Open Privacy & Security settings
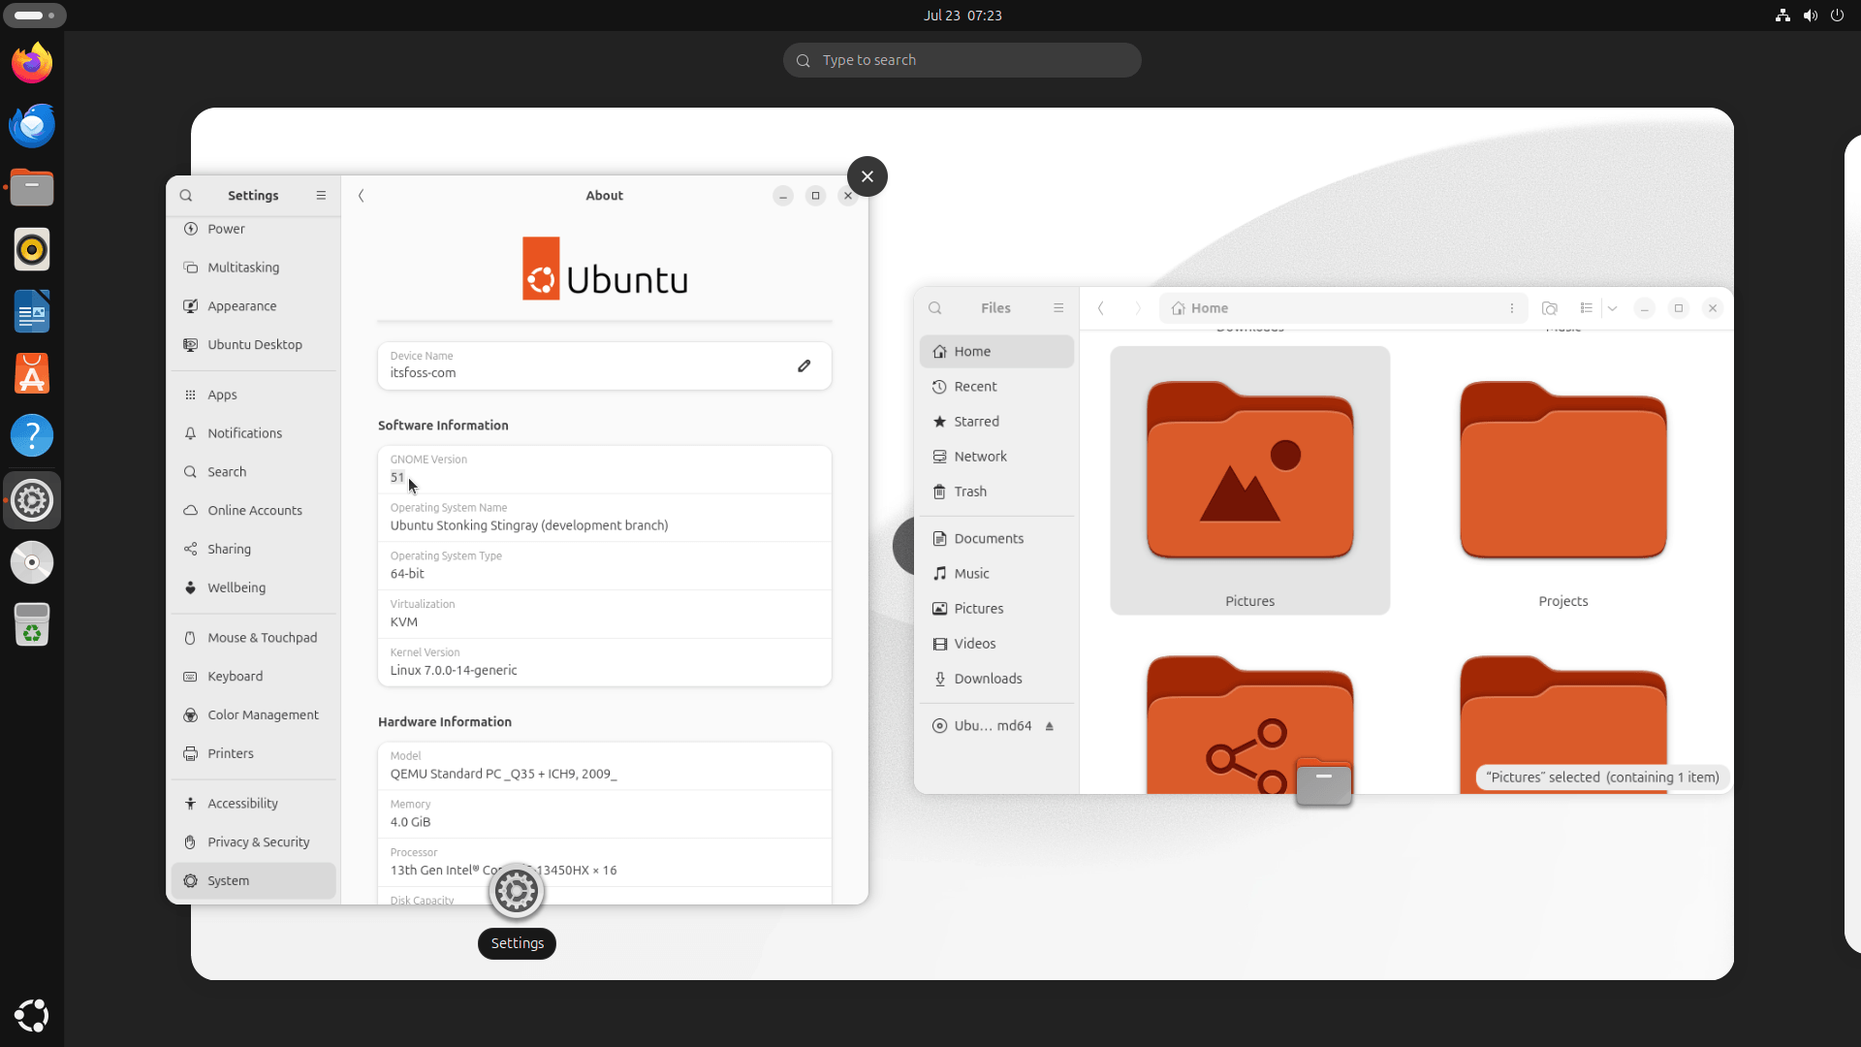The height and width of the screenshot is (1047, 1861). coord(254,842)
